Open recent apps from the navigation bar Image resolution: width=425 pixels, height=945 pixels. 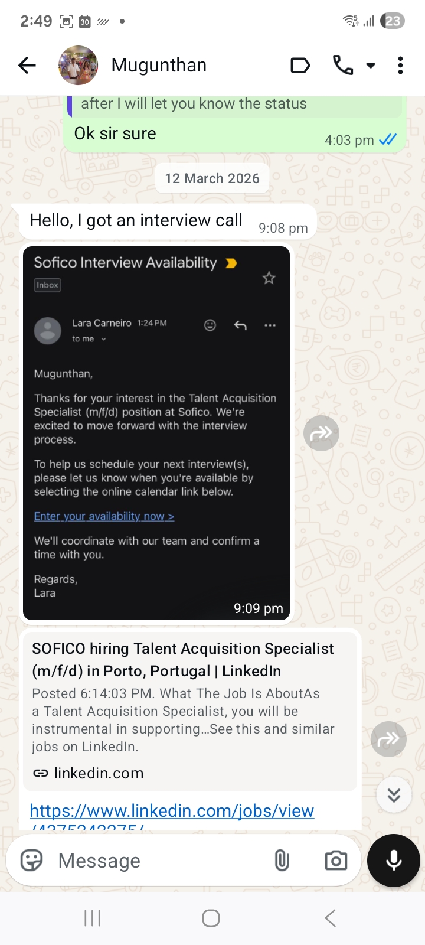(93, 918)
